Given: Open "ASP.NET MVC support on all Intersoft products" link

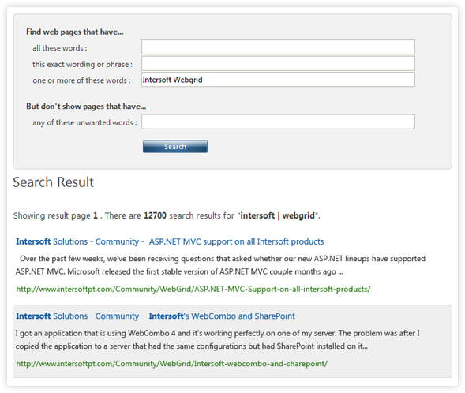Looking at the screenshot, I should click(236, 241).
